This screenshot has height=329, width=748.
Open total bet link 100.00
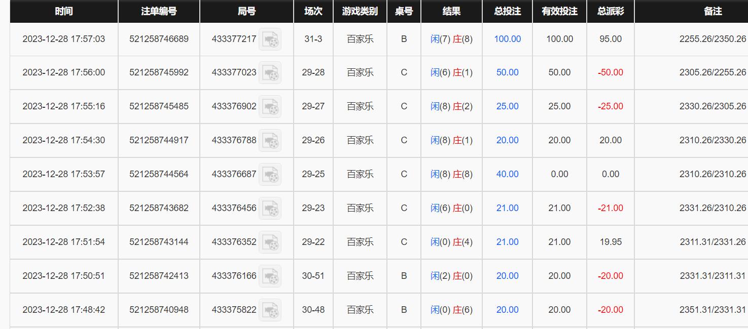point(507,39)
